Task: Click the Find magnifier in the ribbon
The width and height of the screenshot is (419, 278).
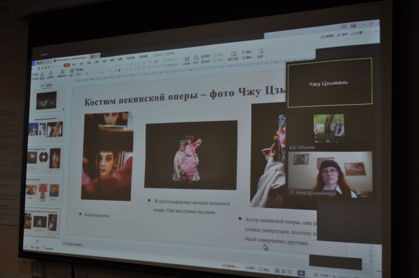Action: (243, 52)
